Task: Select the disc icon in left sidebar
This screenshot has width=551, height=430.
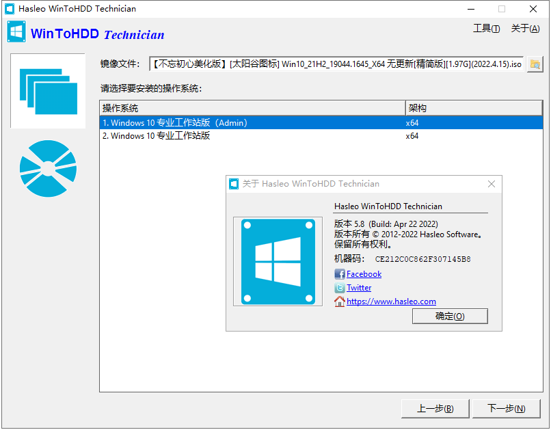Action: click(48, 168)
